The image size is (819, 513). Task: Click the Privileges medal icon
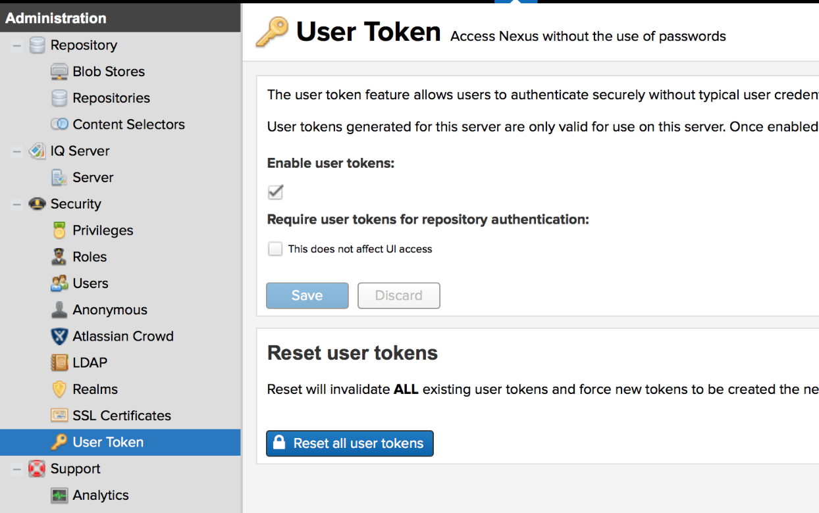(x=59, y=230)
